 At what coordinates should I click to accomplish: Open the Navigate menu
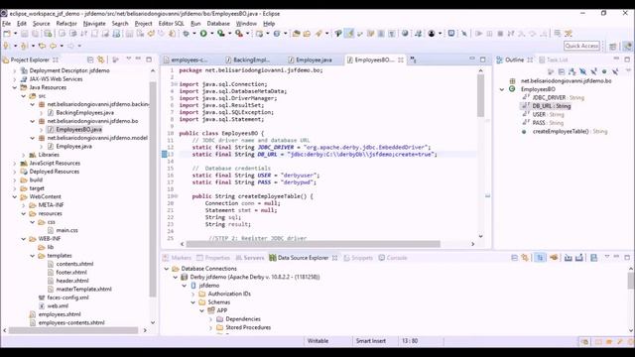pos(94,24)
